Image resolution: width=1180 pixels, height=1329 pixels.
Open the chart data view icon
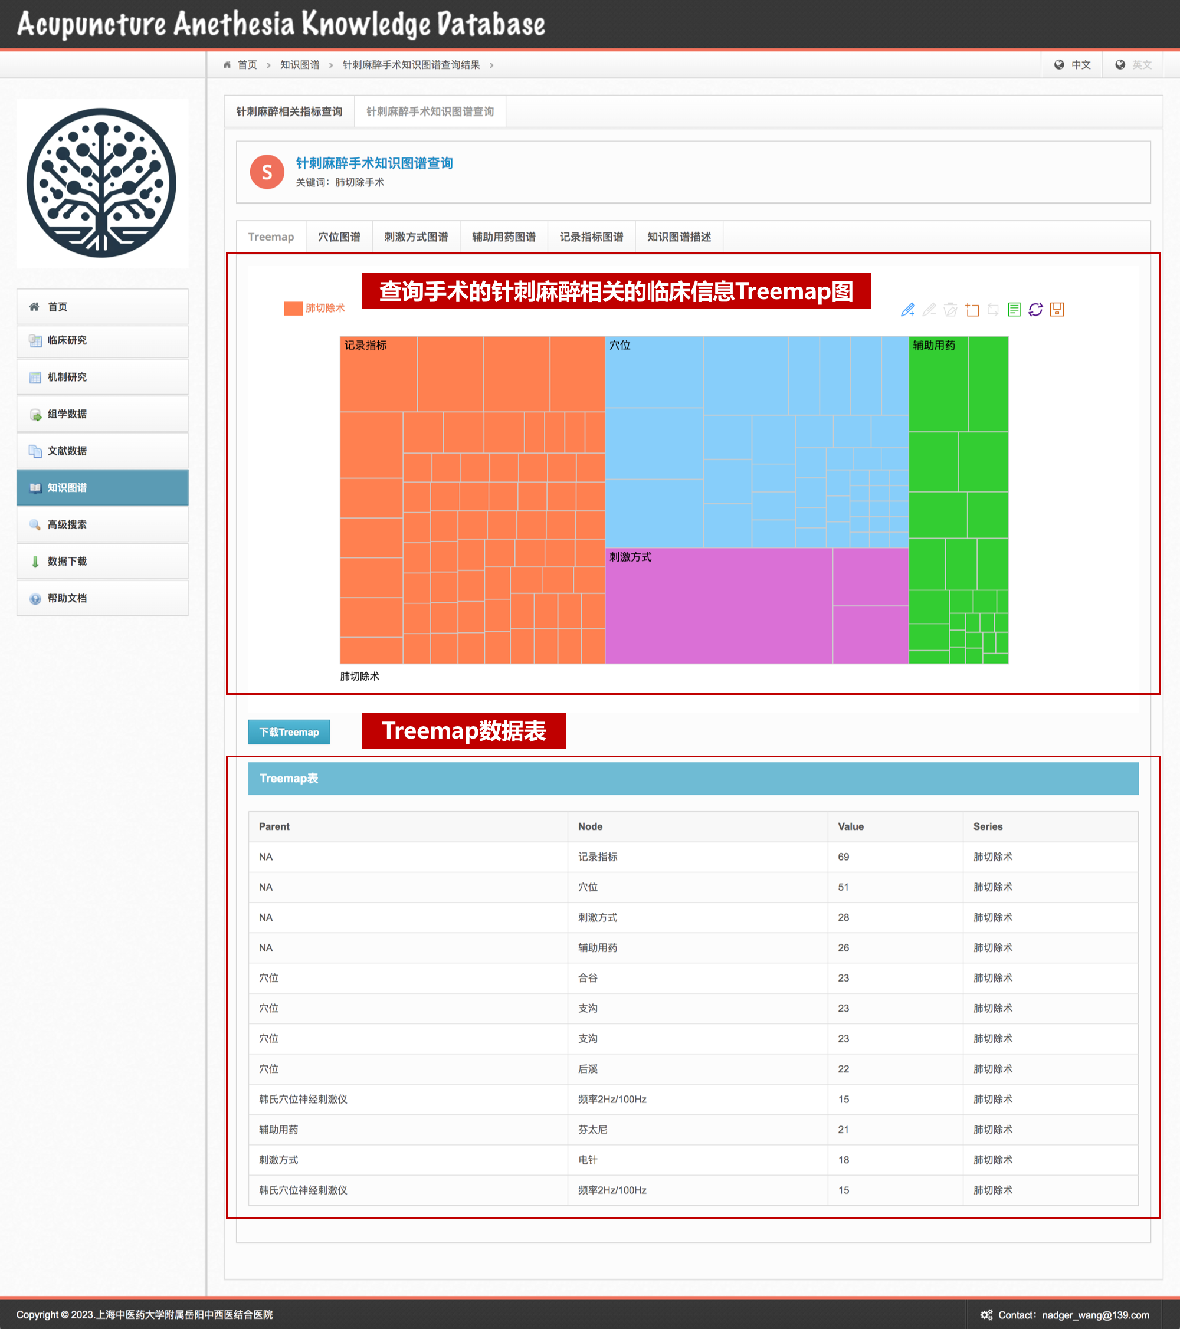1014,310
